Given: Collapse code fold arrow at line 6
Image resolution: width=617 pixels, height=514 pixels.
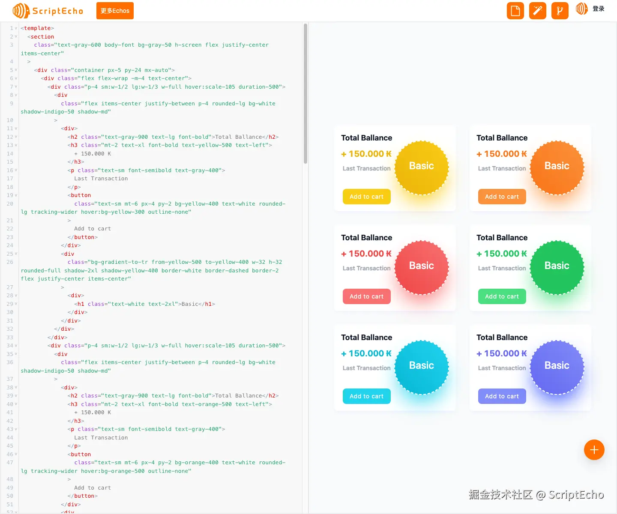Looking at the screenshot, I should (16, 78).
